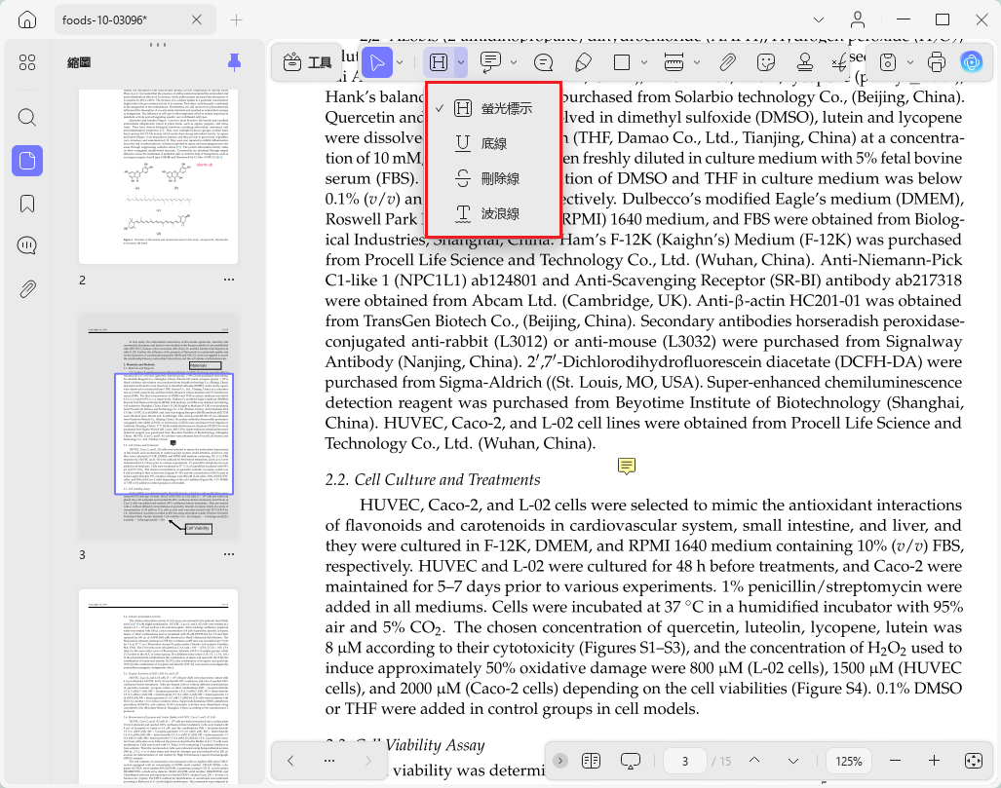1001x788 pixels.
Task: Open the search panel in sidebar
Action: tap(27, 118)
